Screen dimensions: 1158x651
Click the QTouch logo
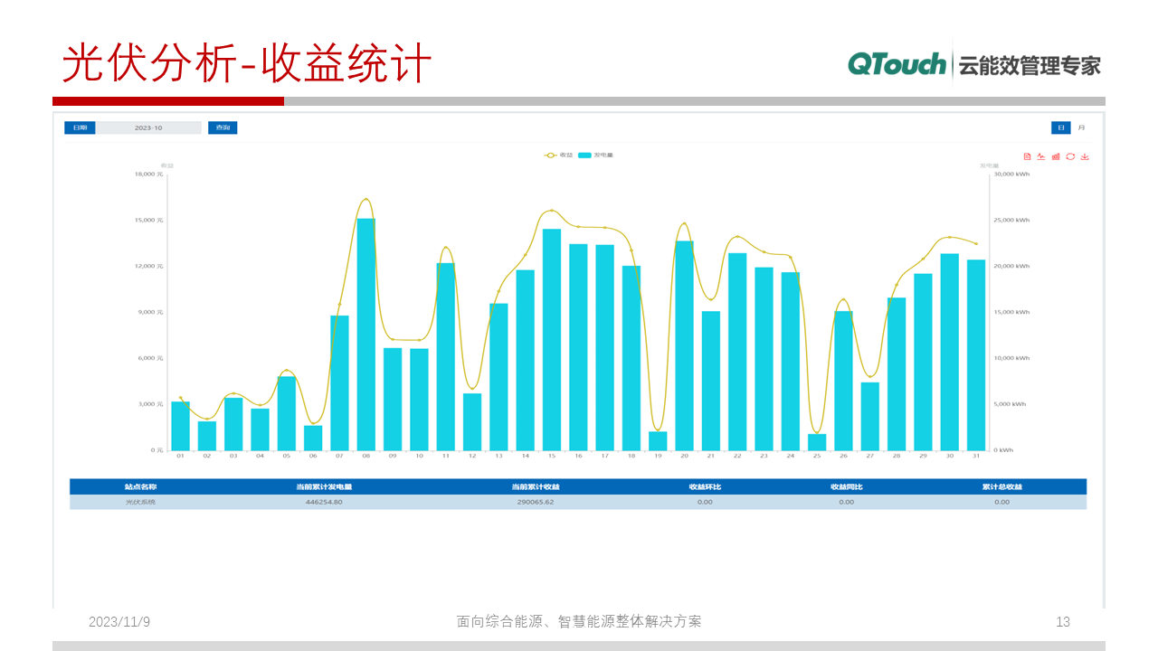[897, 63]
